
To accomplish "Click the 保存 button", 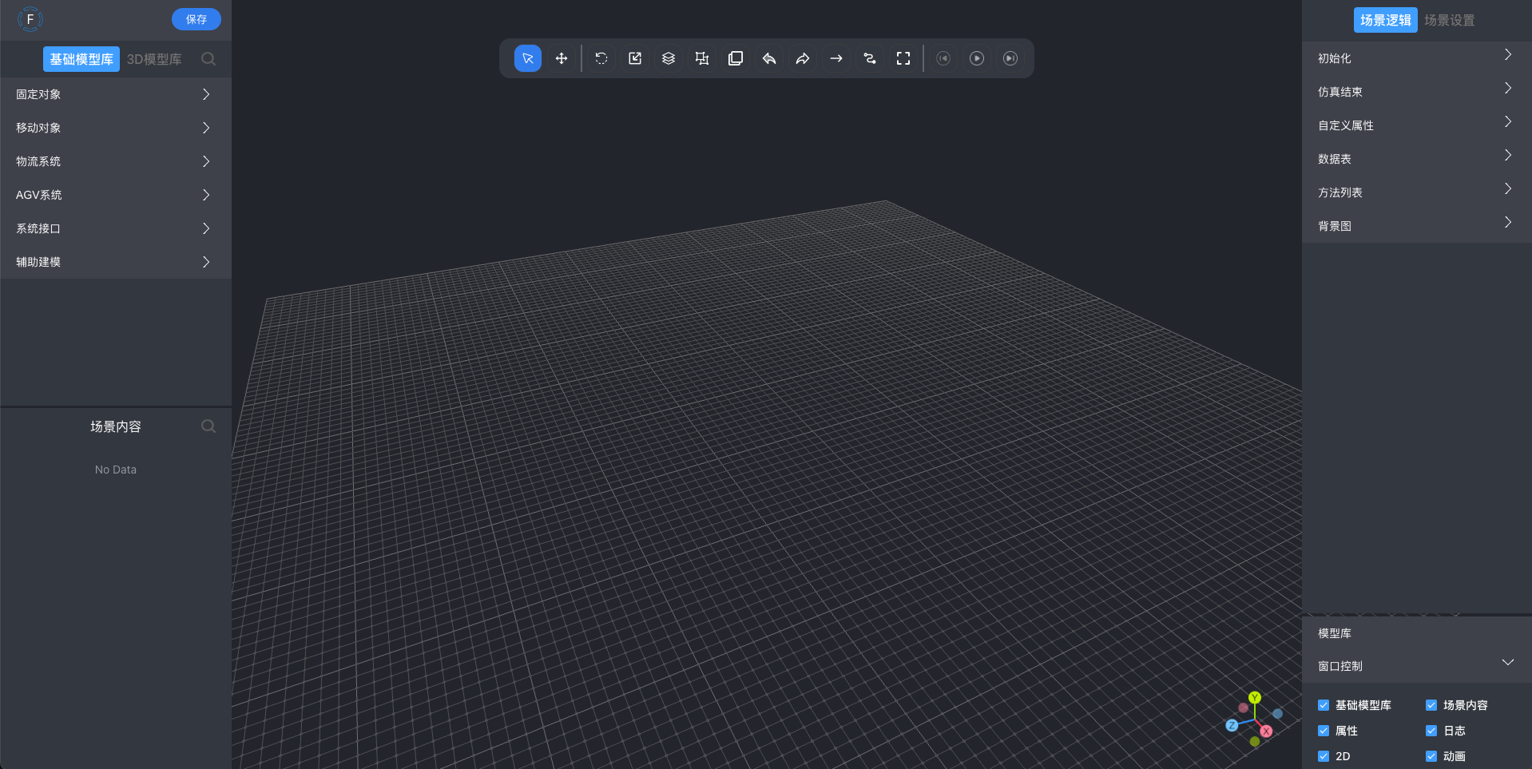I will pos(196,19).
